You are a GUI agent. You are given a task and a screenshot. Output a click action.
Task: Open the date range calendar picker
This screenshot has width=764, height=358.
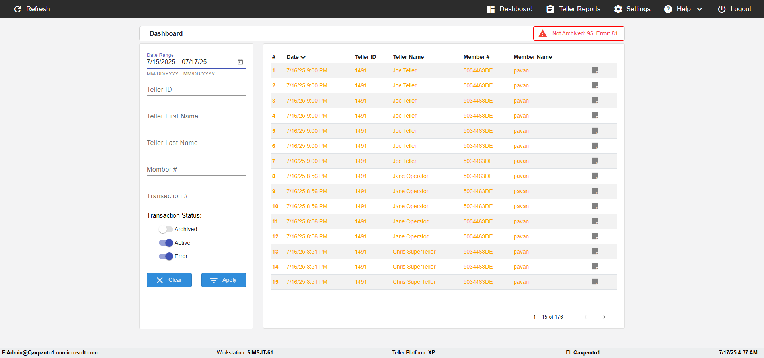(x=240, y=62)
